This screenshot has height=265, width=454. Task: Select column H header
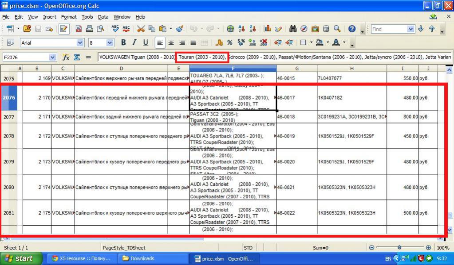coord(352,69)
